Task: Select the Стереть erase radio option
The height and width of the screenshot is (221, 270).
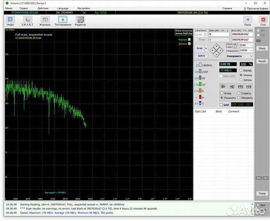Action: point(239,93)
